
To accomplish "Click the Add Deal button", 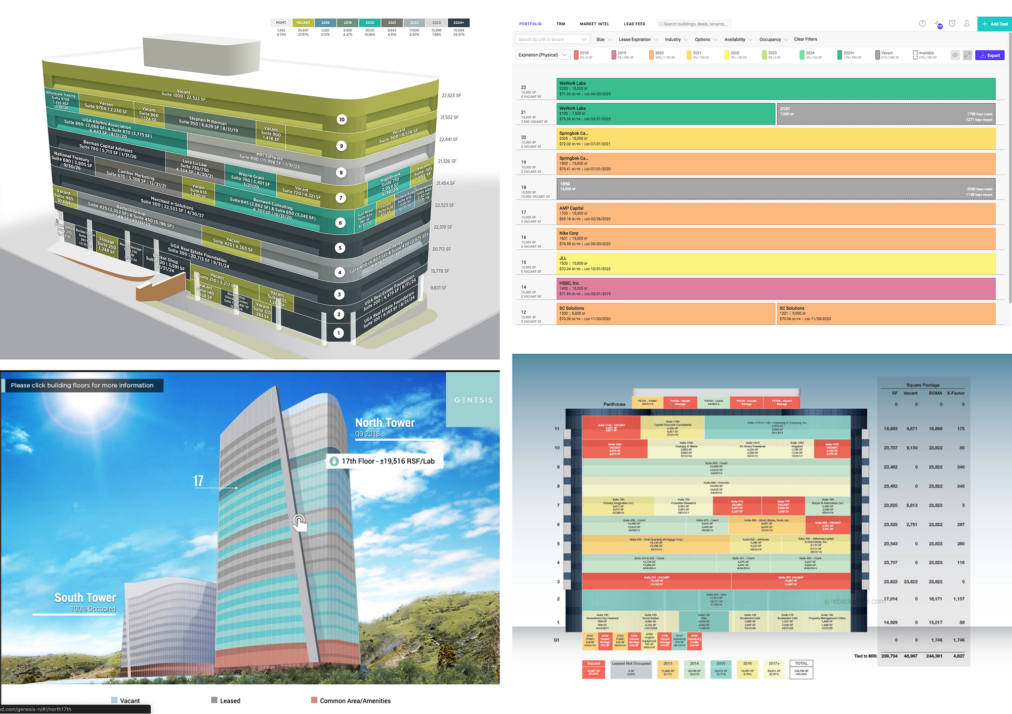I will [994, 24].
